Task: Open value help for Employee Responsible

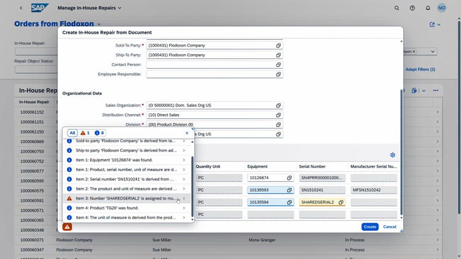Action: (278, 74)
